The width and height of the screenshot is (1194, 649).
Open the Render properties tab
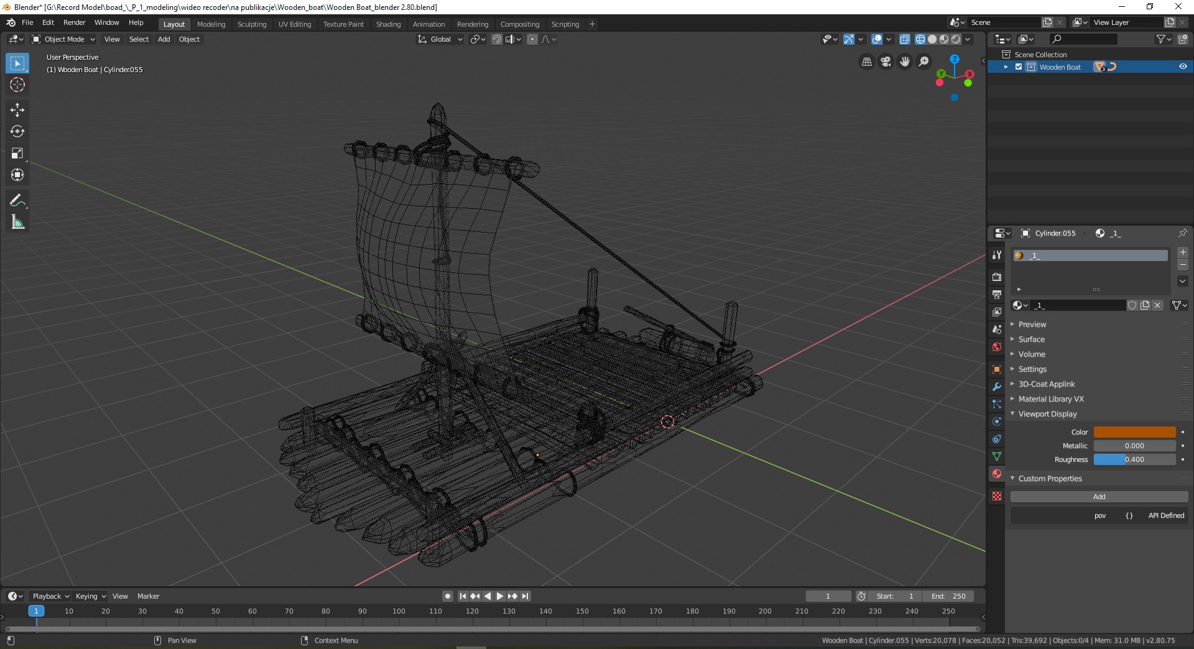coord(997,277)
